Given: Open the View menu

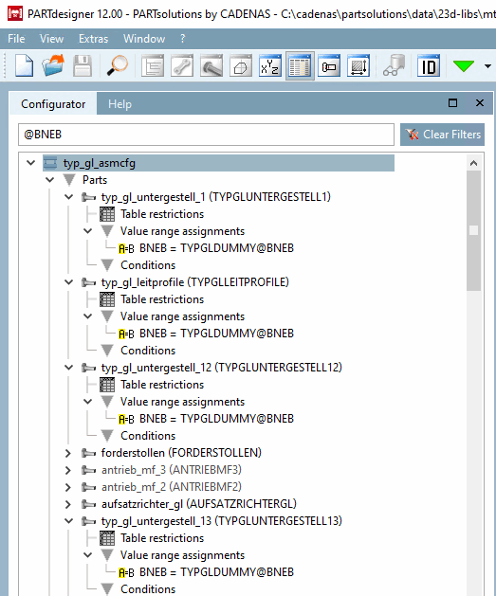Looking at the screenshot, I should pos(51,39).
